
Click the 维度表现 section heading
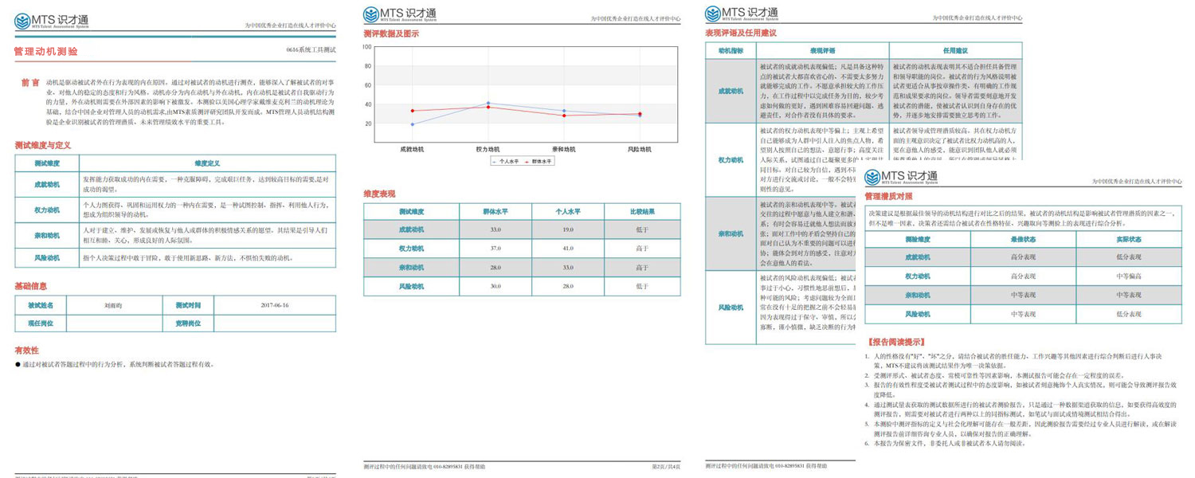pyautogui.click(x=379, y=194)
